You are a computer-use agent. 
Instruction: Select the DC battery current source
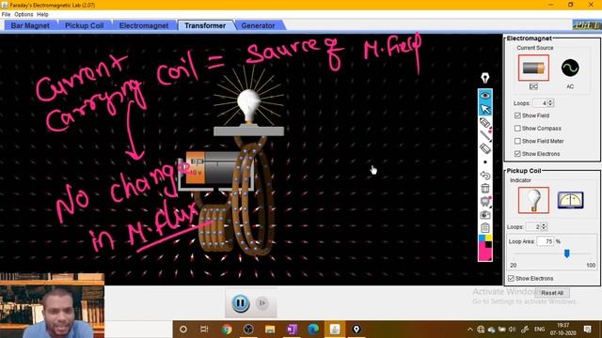(x=533, y=68)
